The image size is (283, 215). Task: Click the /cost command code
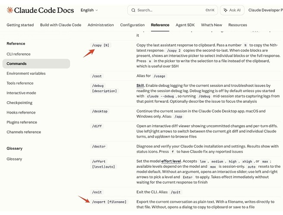pyautogui.click(x=97, y=76)
